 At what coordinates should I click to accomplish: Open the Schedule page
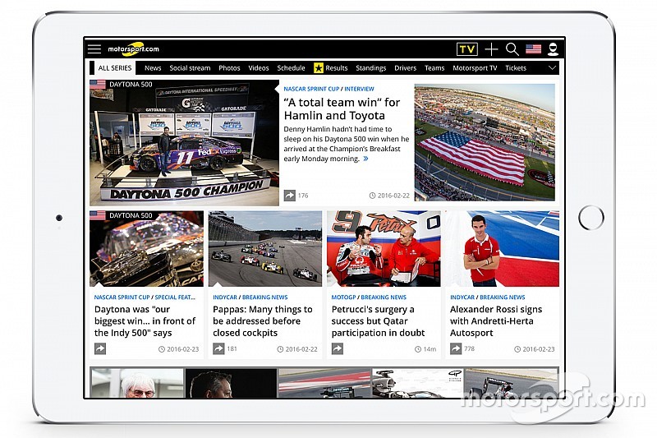(291, 68)
